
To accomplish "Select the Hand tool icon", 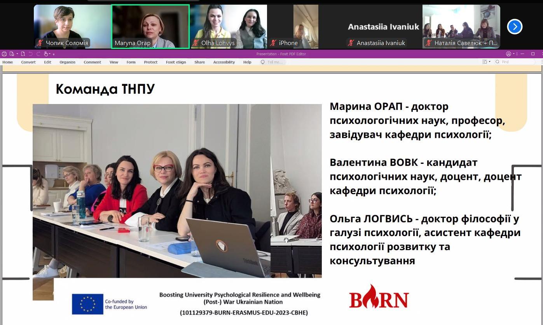I will pyautogui.click(x=46, y=54).
